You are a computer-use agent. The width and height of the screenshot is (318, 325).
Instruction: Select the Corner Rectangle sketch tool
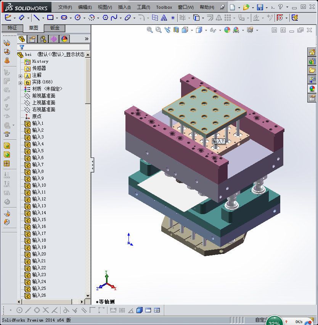click(x=50, y=18)
